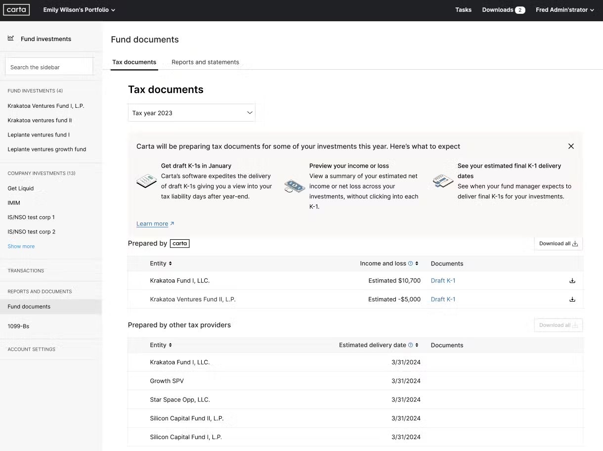This screenshot has width=603, height=451.
Task: Sort by Income and loss column
Action: point(417,264)
